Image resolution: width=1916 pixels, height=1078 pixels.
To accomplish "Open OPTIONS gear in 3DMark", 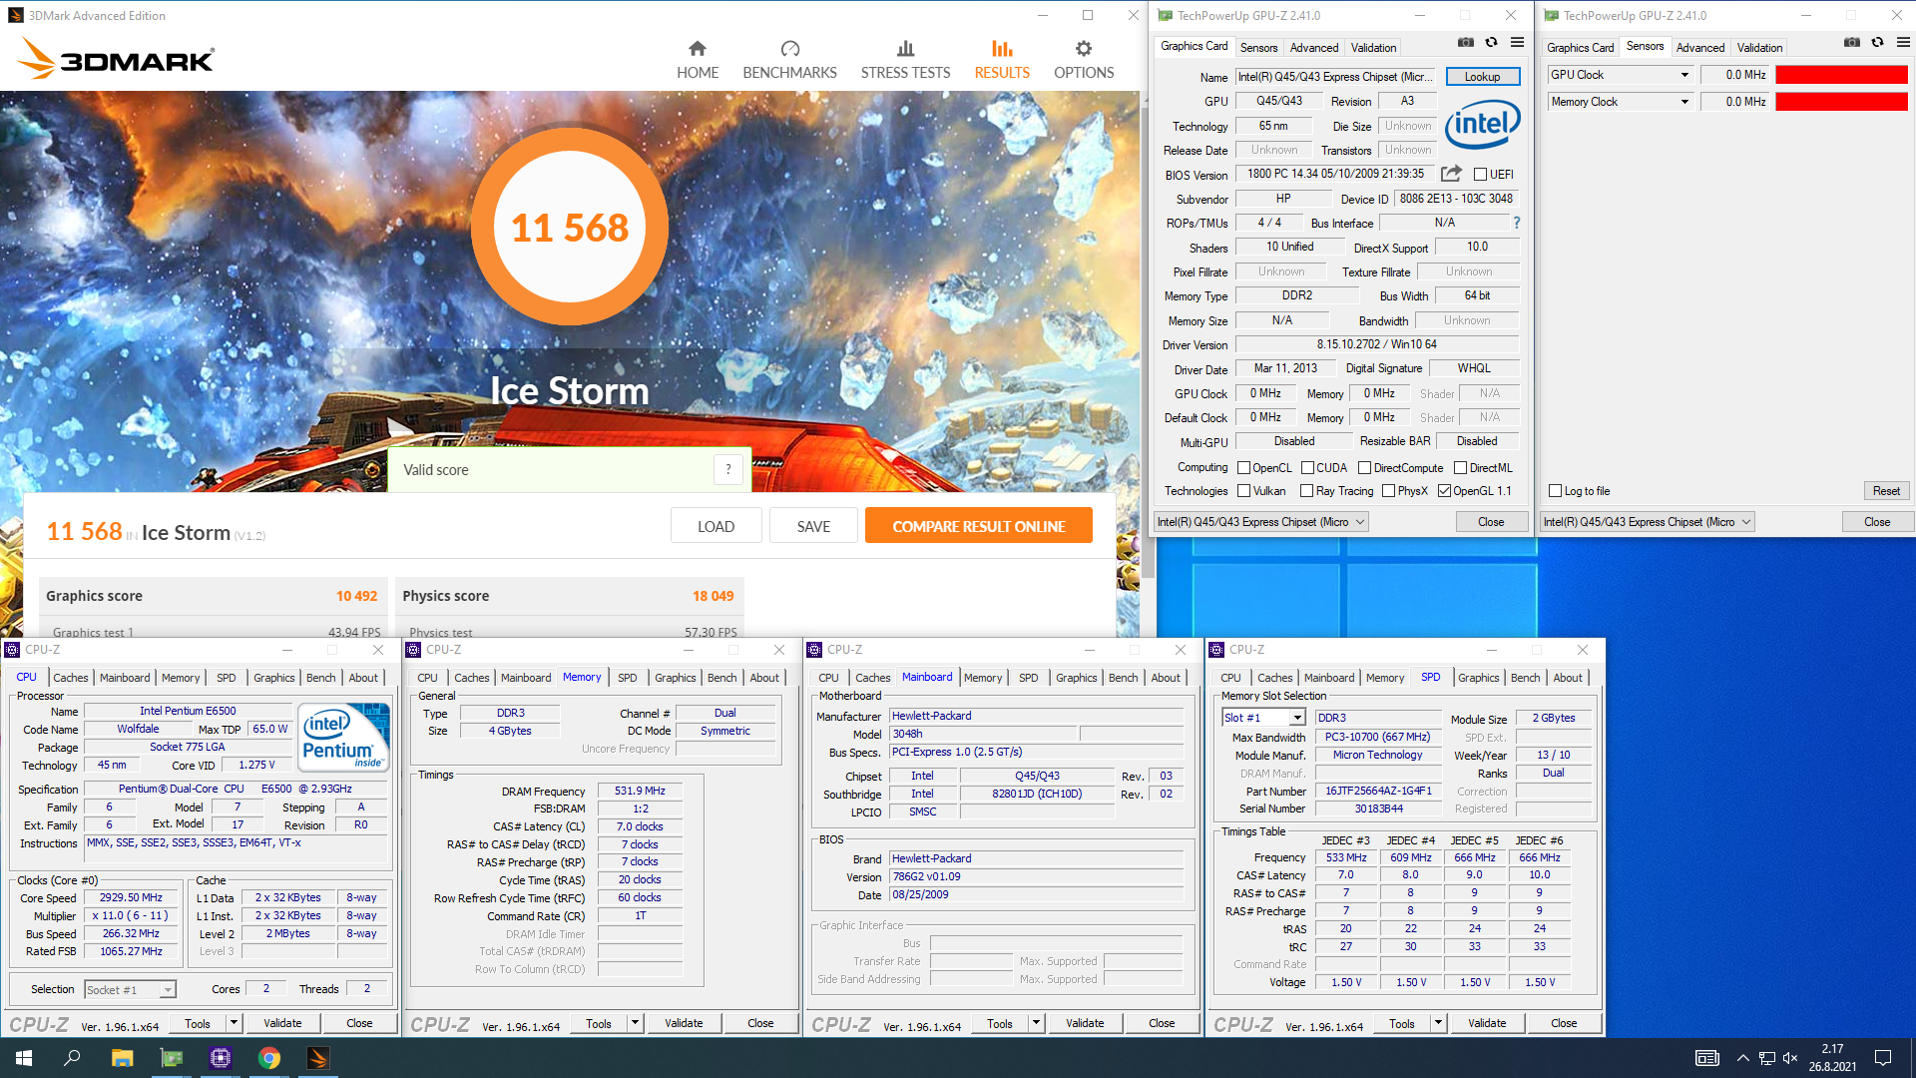I will click(x=1084, y=60).
